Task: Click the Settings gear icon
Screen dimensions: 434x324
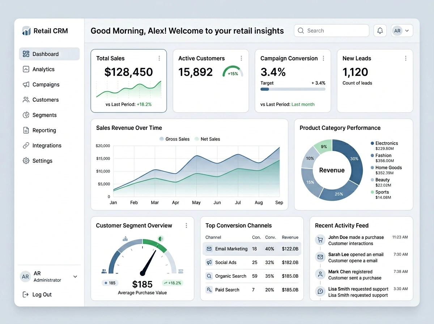Action: (26, 161)
